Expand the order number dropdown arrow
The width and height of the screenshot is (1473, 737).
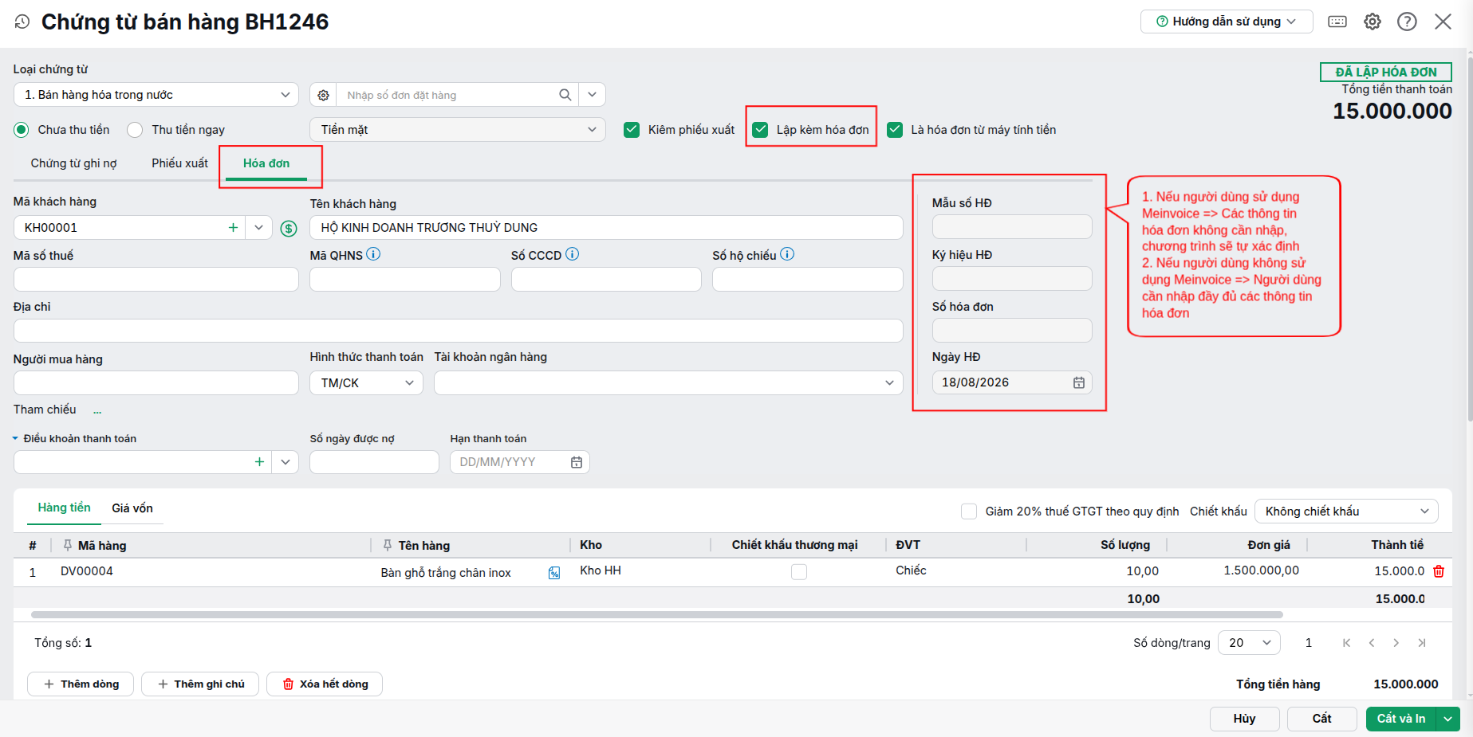(x=592, y=95)
